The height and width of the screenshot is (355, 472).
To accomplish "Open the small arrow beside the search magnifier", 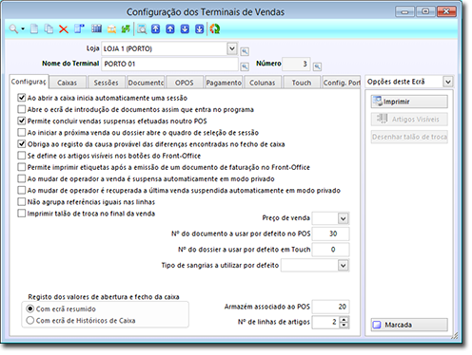I will (x=23, y=29).
